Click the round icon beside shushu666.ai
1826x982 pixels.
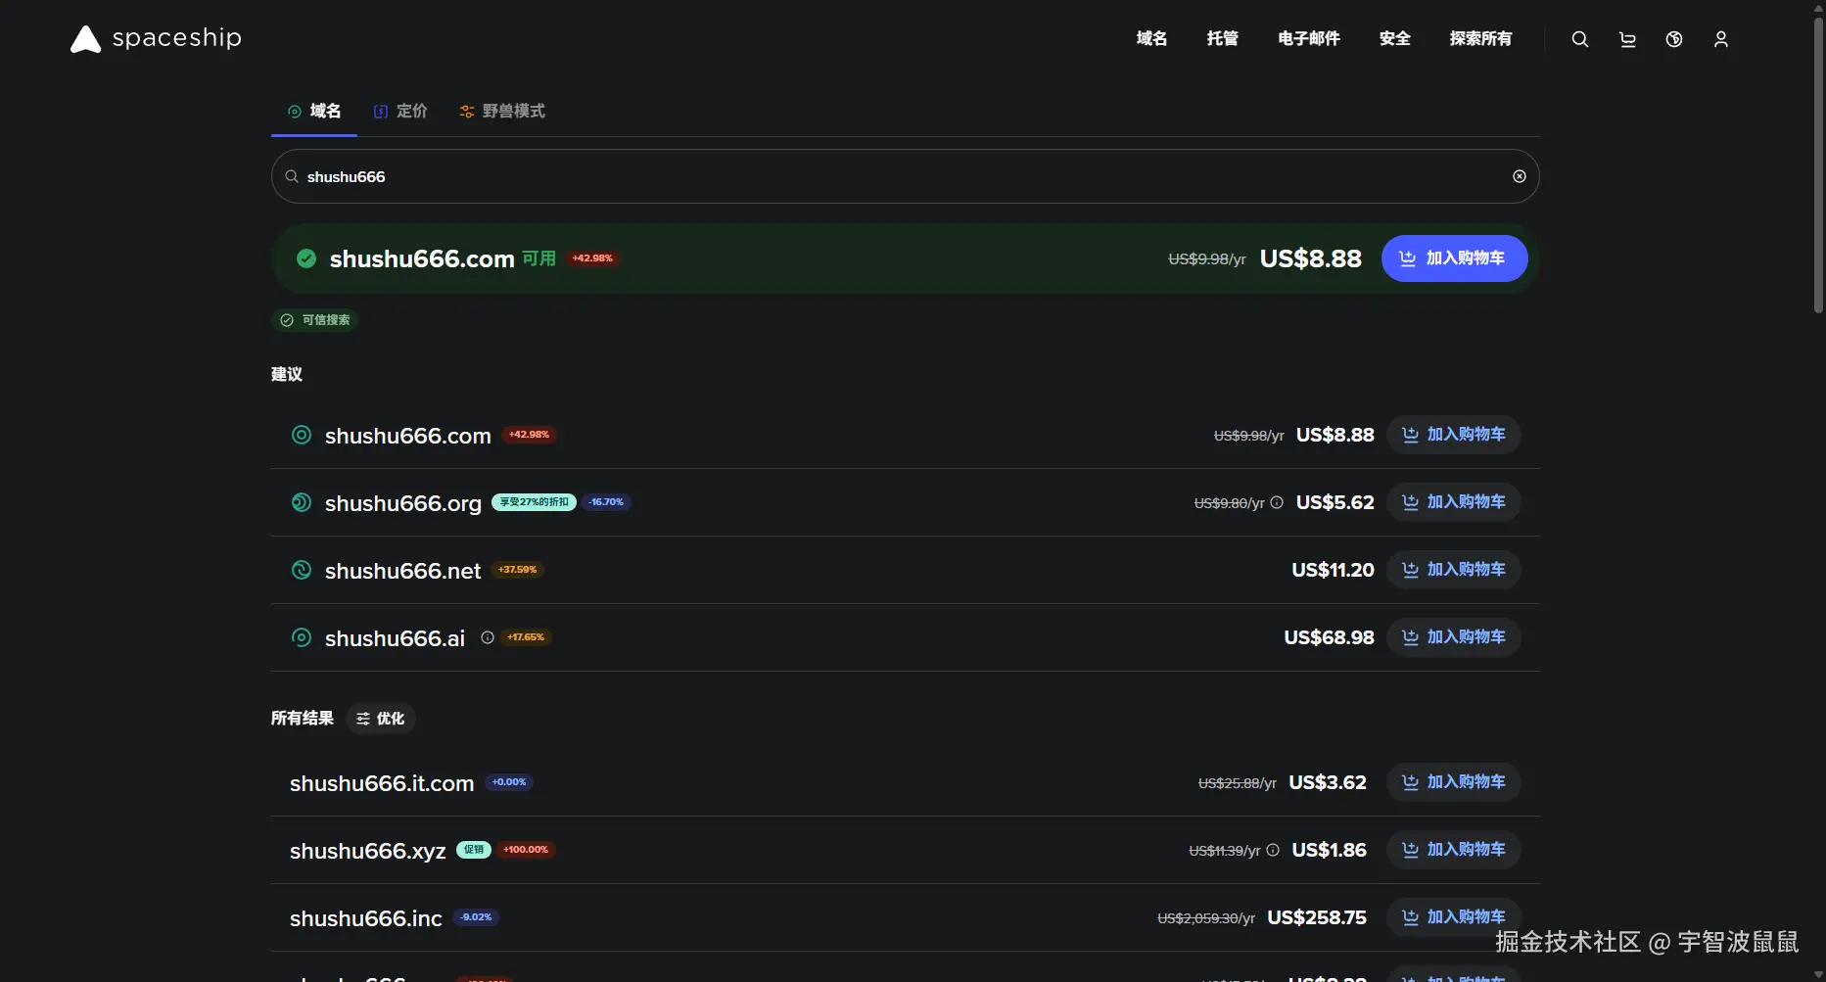point(302,637)
